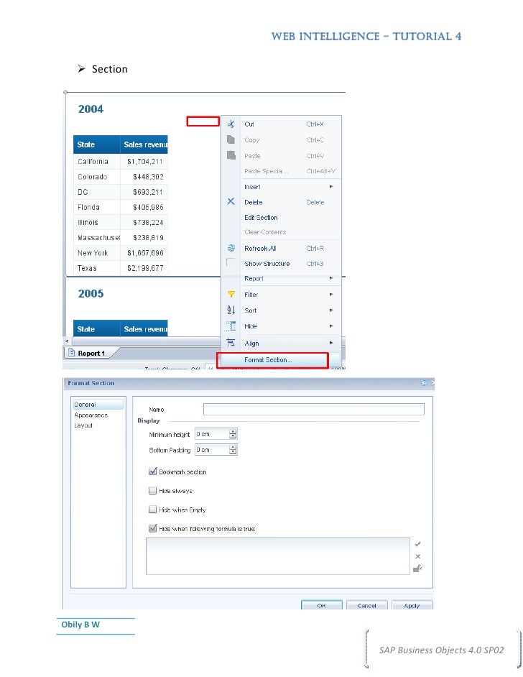
Task: Adjust Bottom Padding spinner arrows
Action: pyautogui.click(x=233, y=449)
